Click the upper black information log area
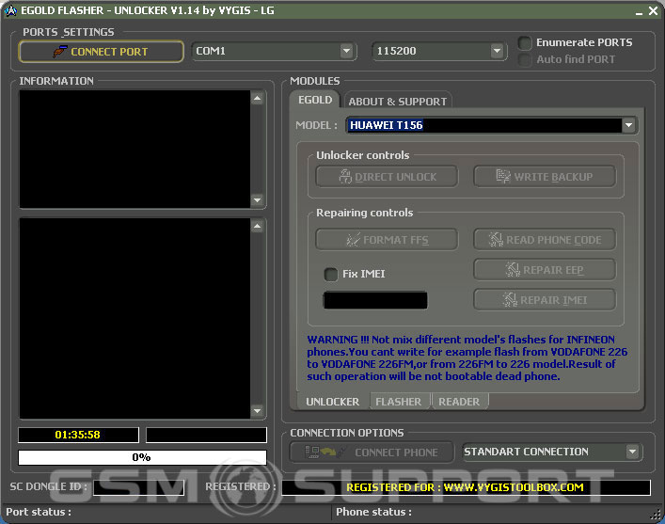This screenshot has width=665, height=524. [x=135, y=149]
